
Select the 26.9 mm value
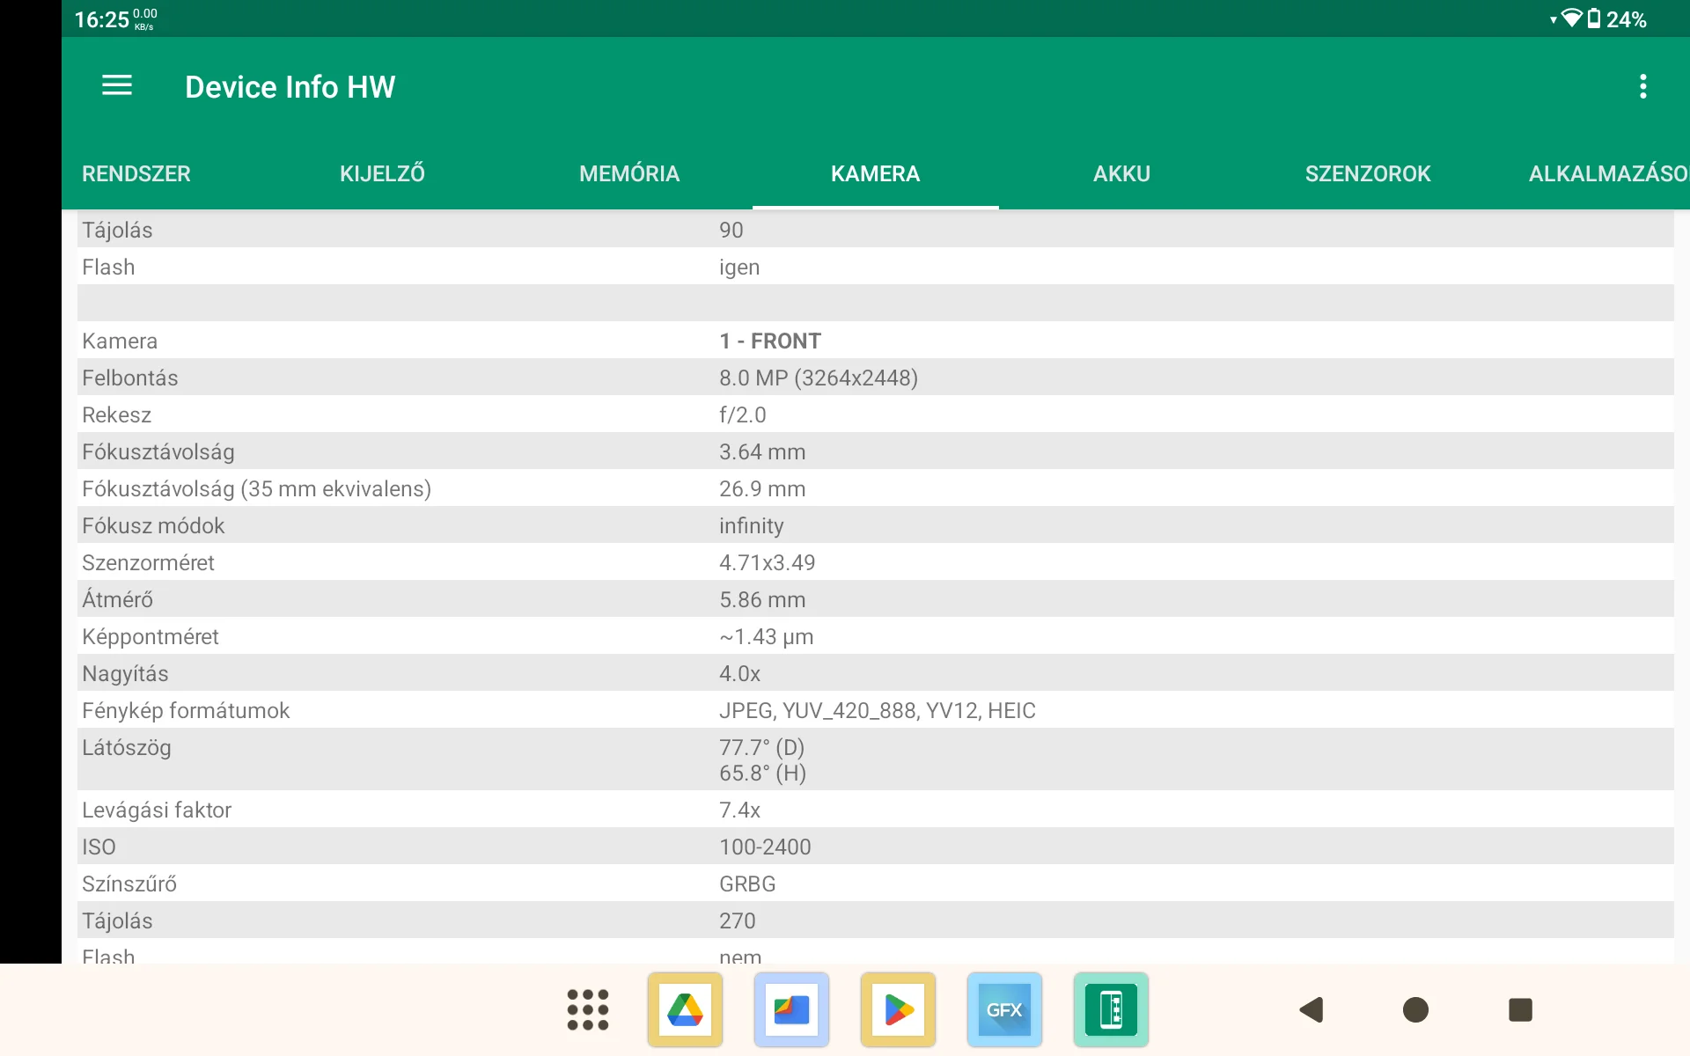762,488
